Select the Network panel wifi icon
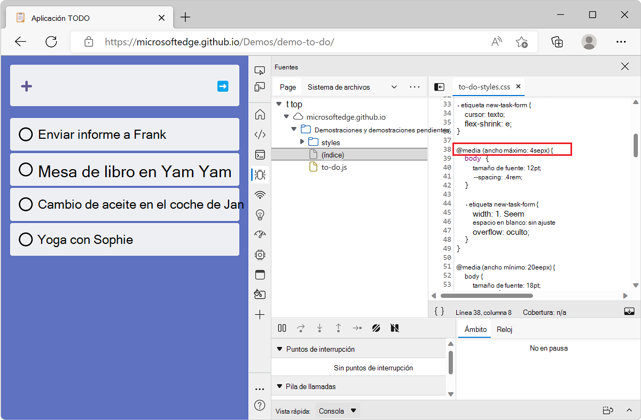This screenshot has width=641, height=420. 259,194
